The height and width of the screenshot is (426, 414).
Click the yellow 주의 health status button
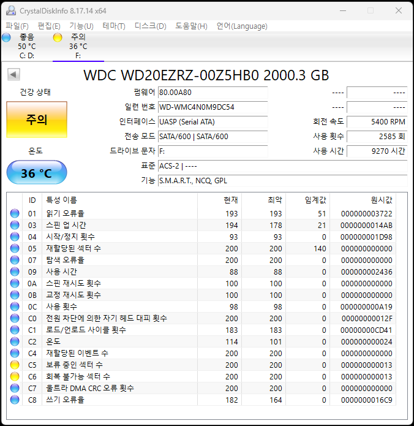tap(37, 120)
